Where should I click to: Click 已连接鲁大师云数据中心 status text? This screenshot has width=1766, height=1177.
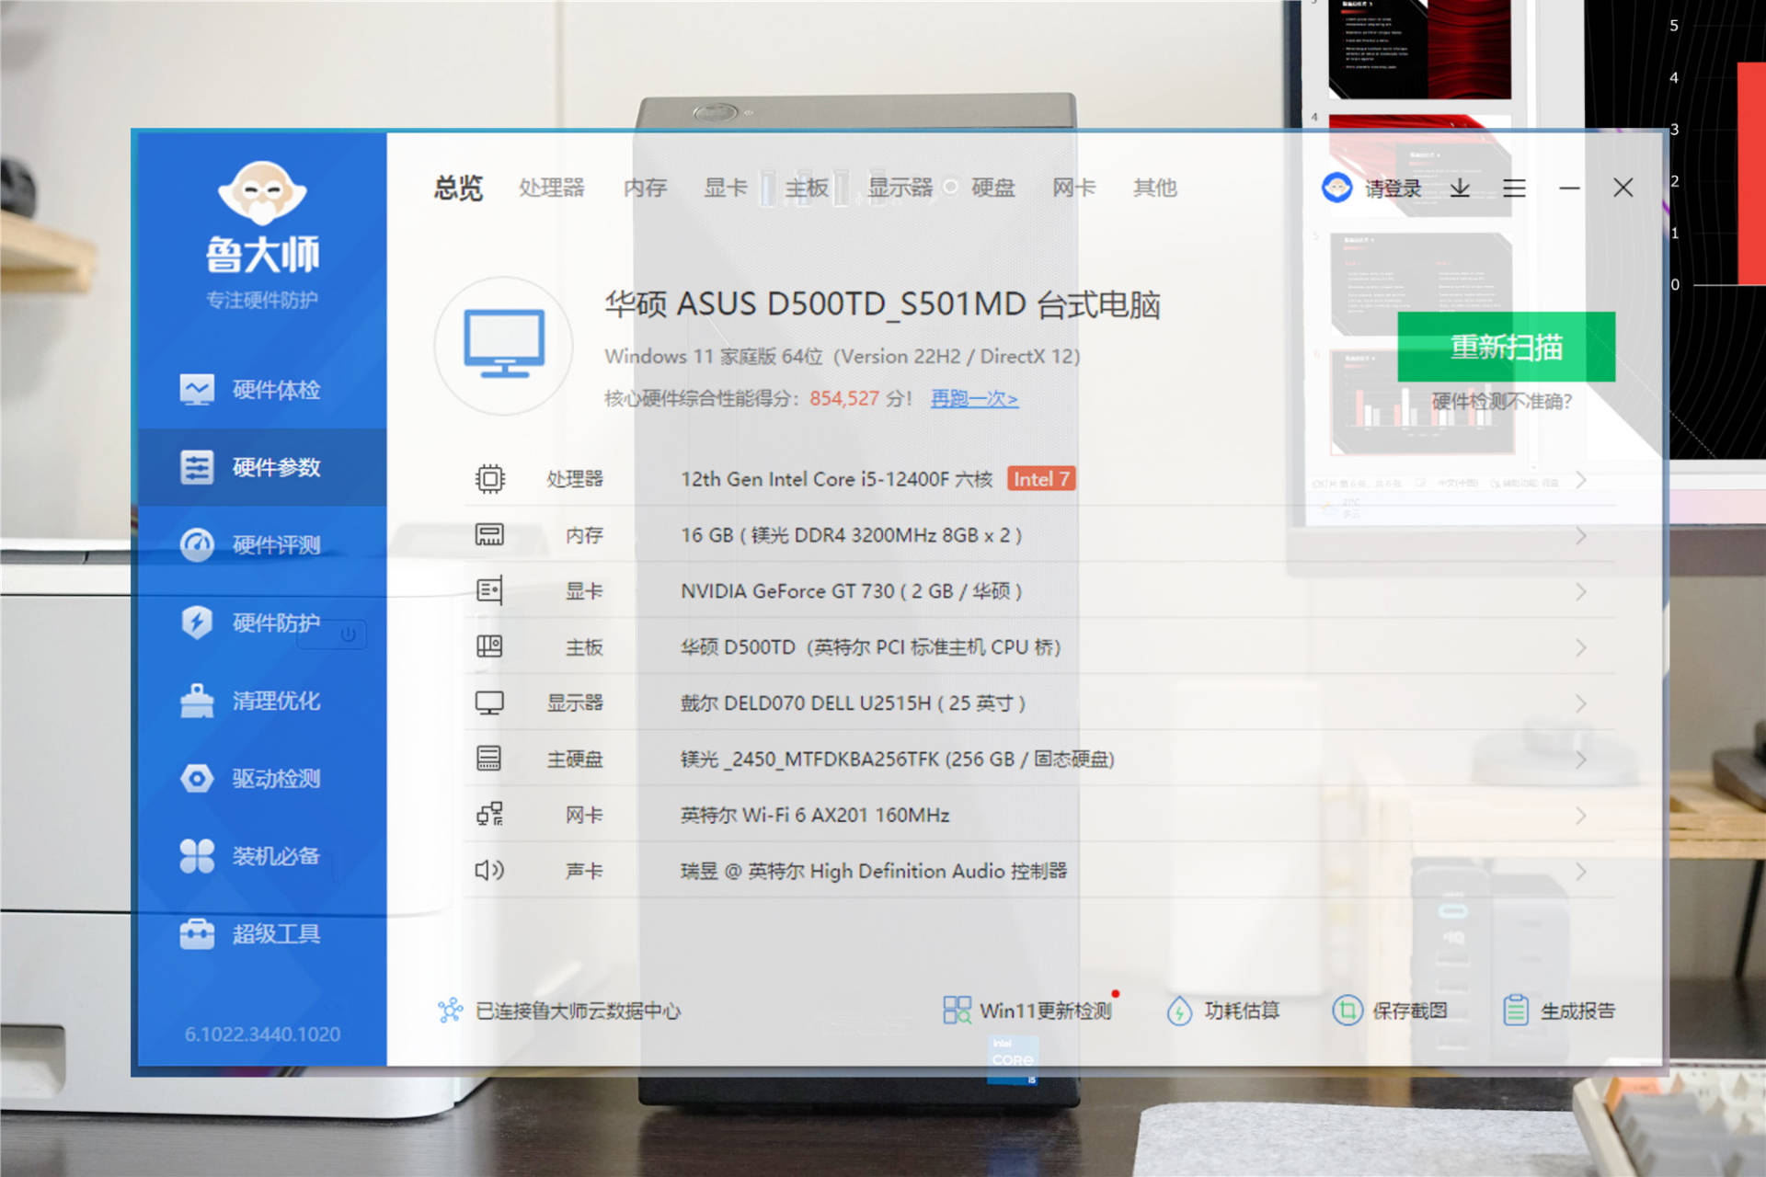pos(578,1011)
